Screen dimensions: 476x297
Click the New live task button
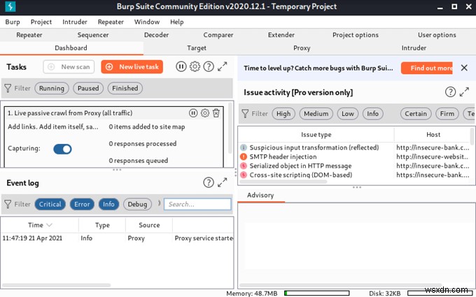(132, 66)
